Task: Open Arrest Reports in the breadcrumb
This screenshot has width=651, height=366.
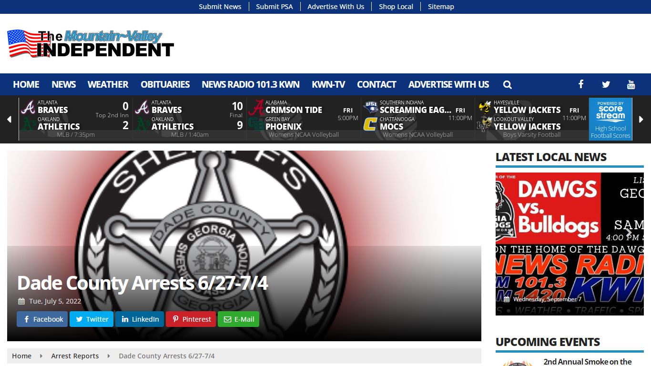Action: point(75,356)
